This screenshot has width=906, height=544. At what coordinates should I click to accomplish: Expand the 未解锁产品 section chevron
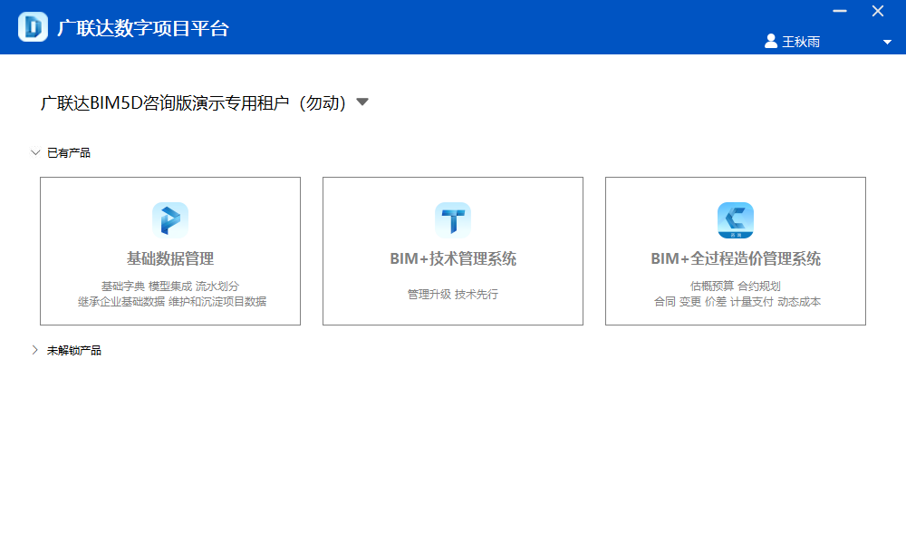[35, 350]
